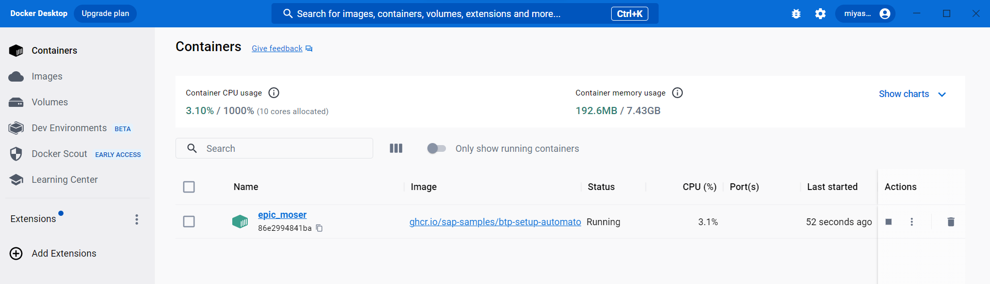Open Volumes in the sidebar
This screenshot has height=284, width=990.
click(x=50, y=102)
